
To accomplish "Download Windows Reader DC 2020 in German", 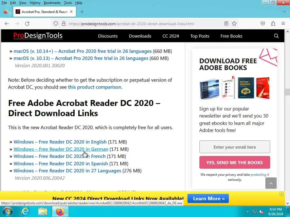I will coord(61,149).
